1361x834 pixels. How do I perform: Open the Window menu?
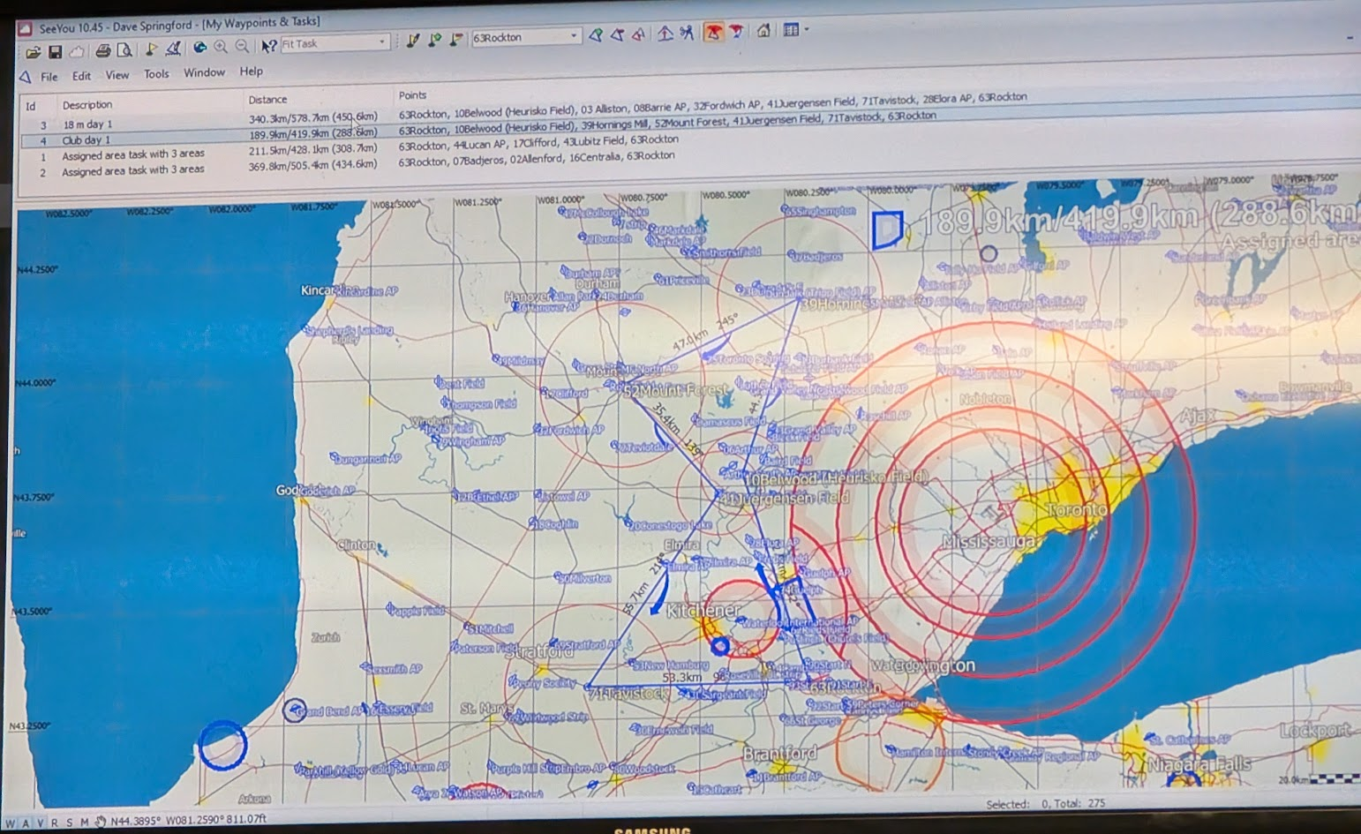204,72
